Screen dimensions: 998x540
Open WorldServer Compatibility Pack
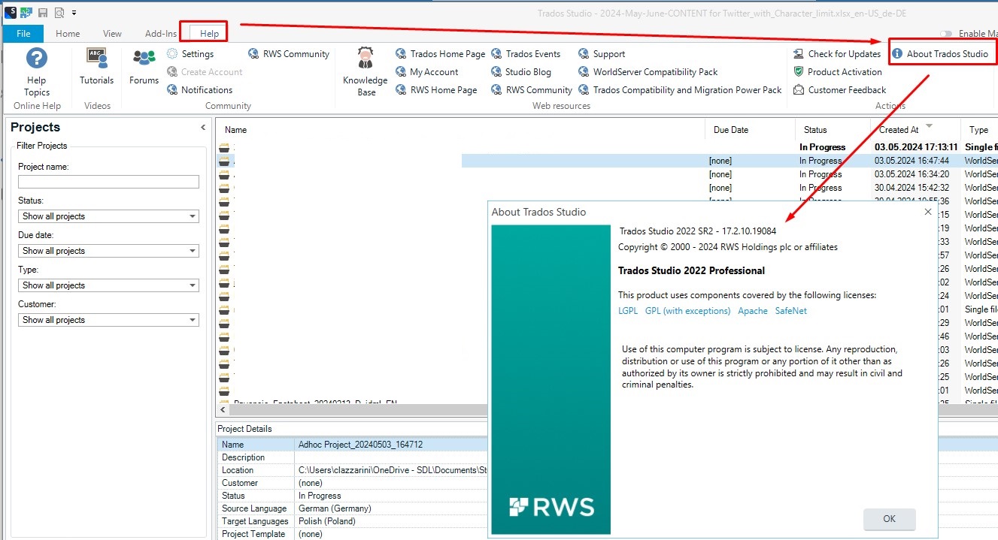pos(648,72)
